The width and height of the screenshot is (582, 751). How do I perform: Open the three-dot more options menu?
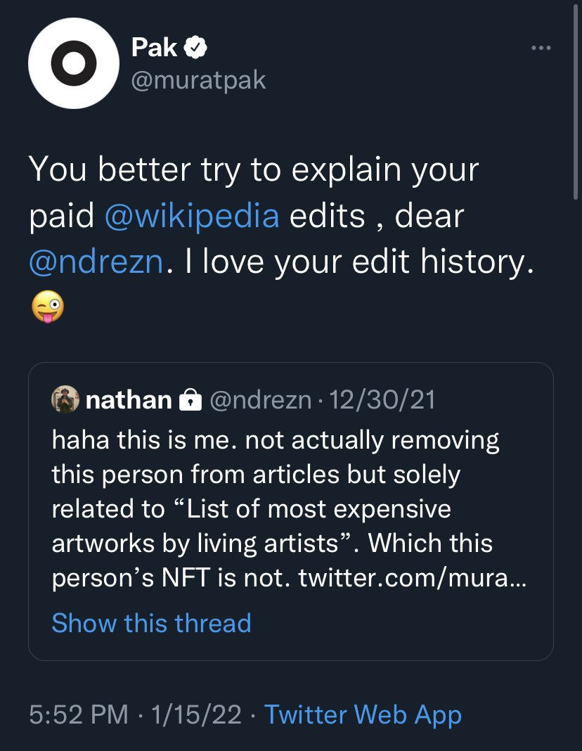(x=541, y=48)
